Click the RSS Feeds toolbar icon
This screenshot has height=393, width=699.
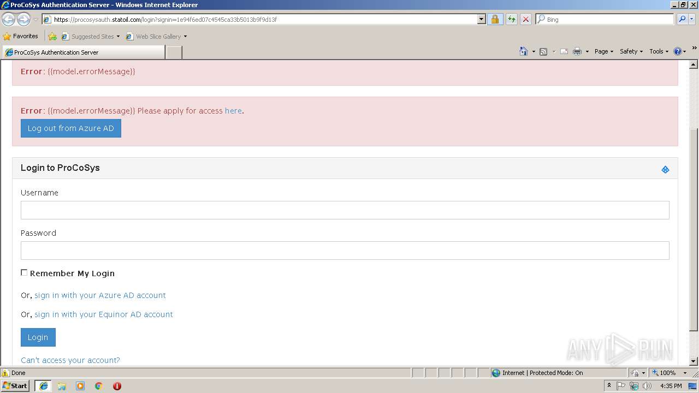click(543, 51)
